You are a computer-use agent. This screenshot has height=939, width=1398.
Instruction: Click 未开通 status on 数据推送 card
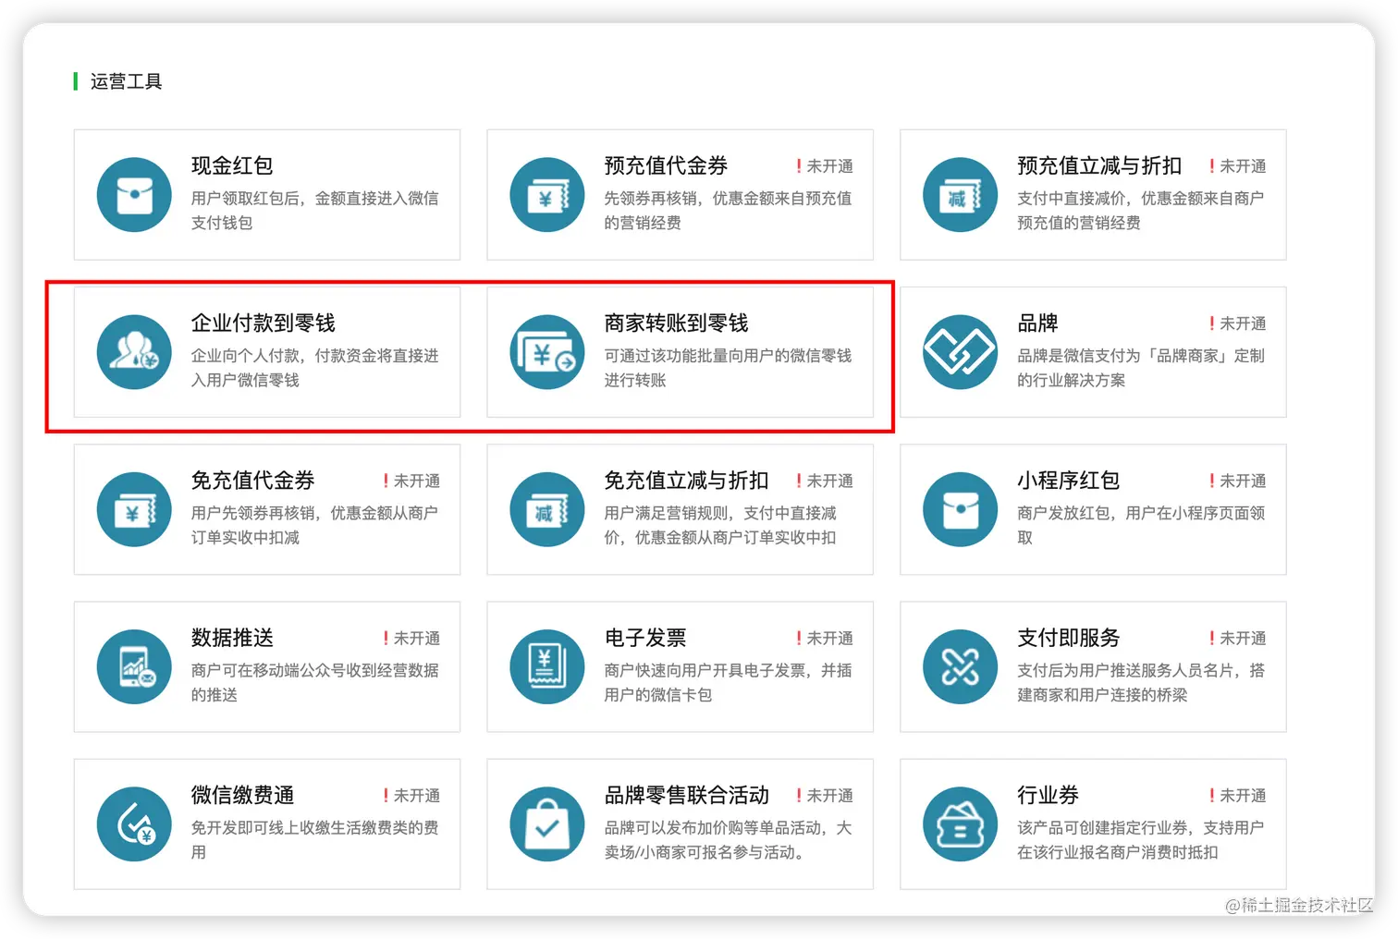tap(411, 639)
